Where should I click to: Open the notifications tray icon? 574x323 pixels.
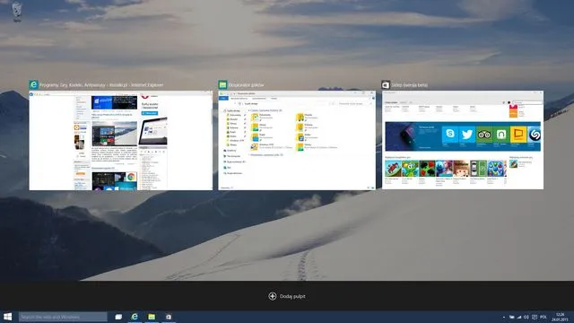tap(535, 317)
